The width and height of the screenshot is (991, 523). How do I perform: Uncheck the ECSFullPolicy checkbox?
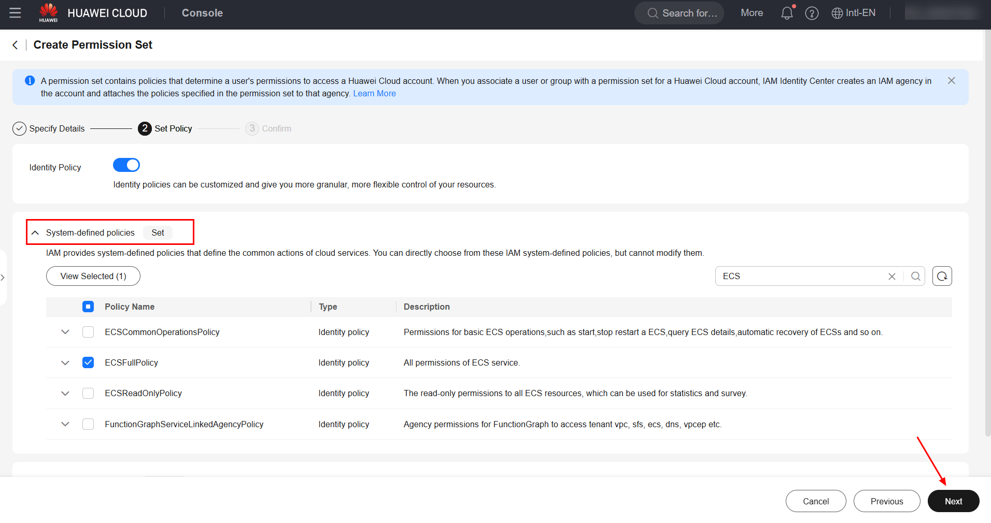click(88, 362)
